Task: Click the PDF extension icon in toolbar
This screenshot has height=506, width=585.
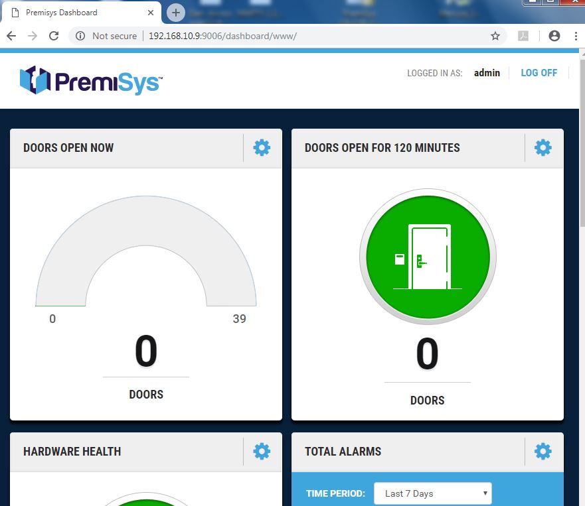Action: [523, 36]
